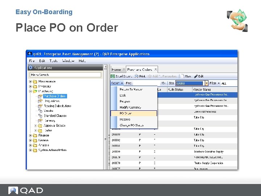Viewport: 261px width, 196px height.
Task: Click the Analysis folder icon
Action: 35,145
